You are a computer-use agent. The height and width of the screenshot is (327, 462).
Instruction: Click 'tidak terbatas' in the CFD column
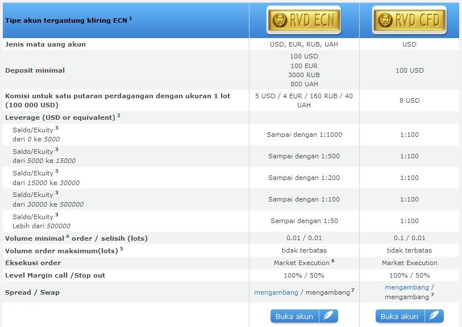(410, 250)
